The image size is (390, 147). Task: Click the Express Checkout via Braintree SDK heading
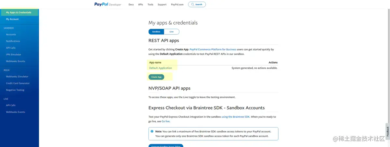207,108
